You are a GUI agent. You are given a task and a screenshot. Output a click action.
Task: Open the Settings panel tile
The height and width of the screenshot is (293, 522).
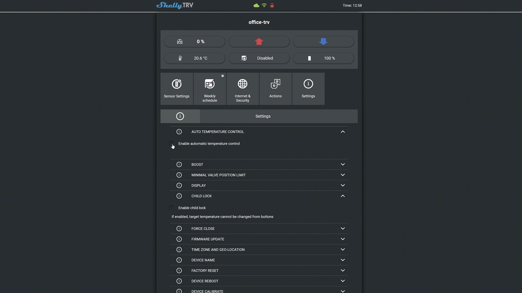click(309, 89)
